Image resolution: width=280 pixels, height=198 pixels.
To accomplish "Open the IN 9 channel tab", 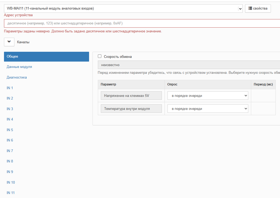I will [x=10, y=172].
